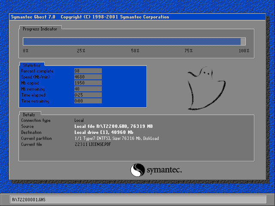275x206 pixels.
Task: Select the Time elapsed value field
Action: coord(88,95)
